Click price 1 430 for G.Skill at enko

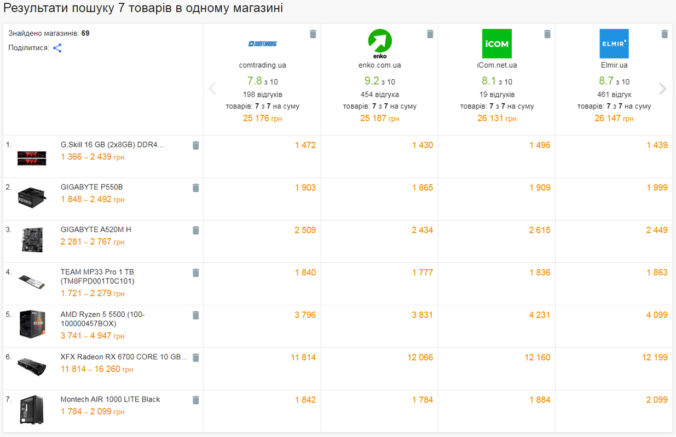pyautogui.click(x=423, y=145)
